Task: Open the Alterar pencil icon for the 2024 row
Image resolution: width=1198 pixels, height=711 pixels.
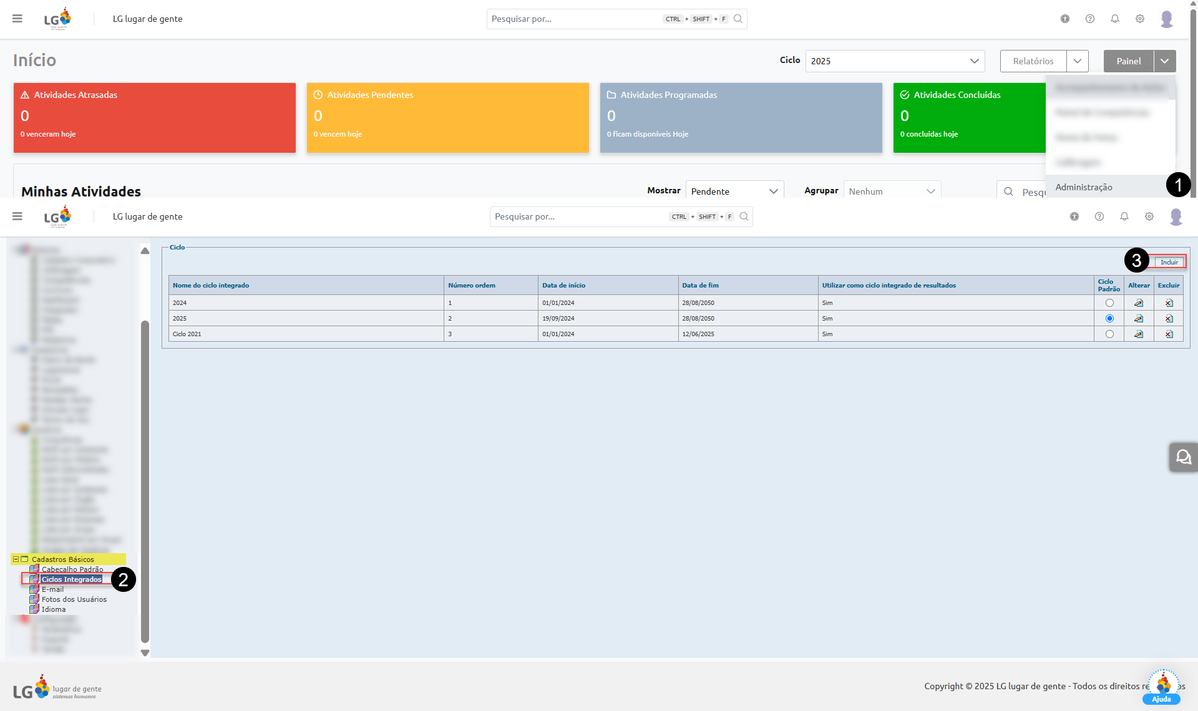Action: coord(1139,302)
